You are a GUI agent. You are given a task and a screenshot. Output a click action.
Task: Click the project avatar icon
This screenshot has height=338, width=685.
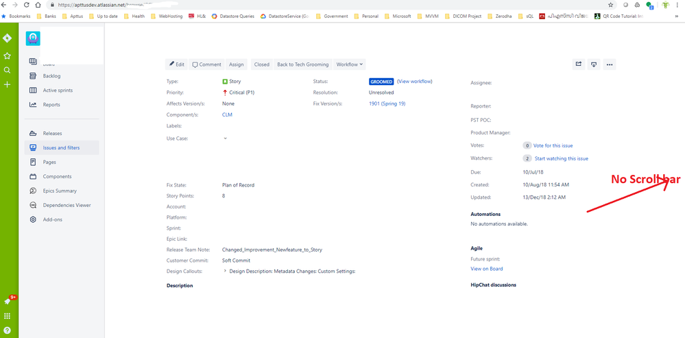(x=33, y=38)
